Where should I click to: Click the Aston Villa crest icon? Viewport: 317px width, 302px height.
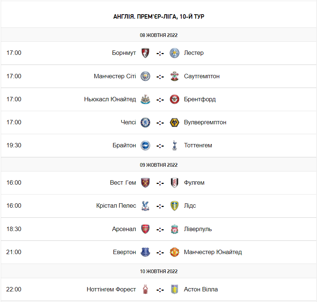(x=175, y=290)
